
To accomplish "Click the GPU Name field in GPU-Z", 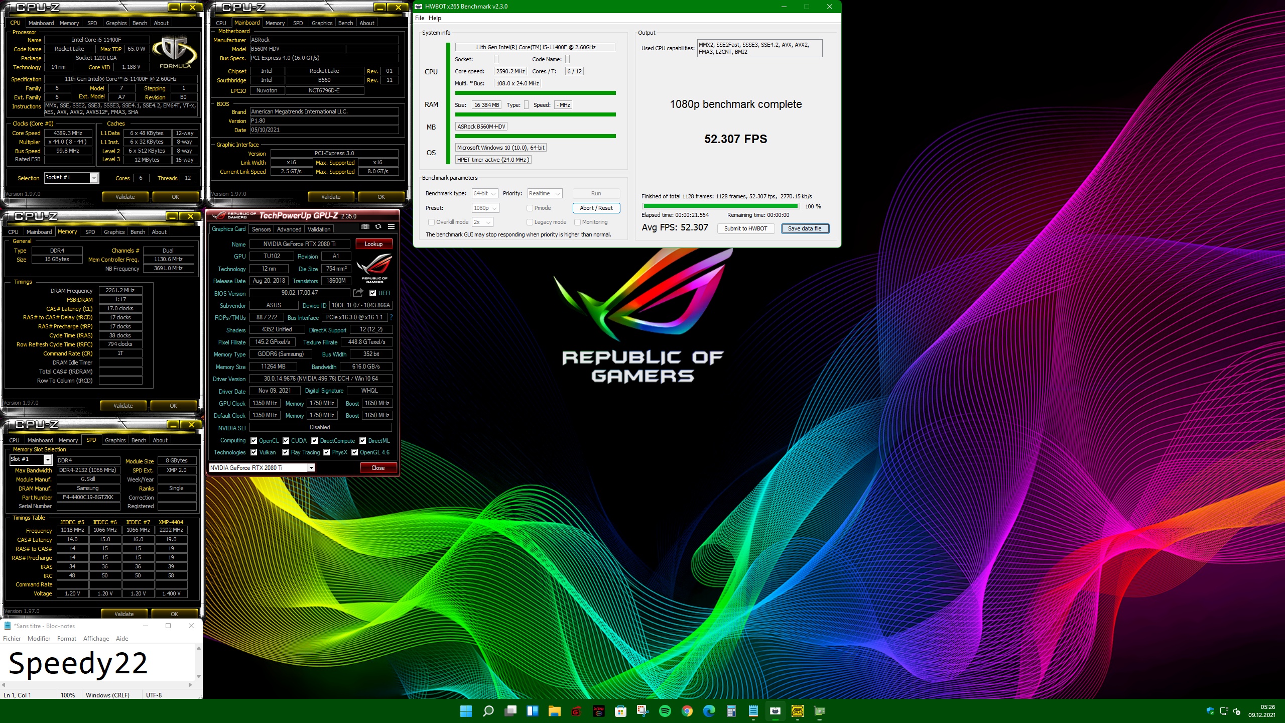I will (x=300, y=244).
